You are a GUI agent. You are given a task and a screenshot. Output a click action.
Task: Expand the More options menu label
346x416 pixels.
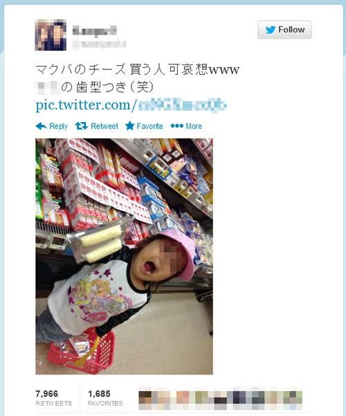194,126
